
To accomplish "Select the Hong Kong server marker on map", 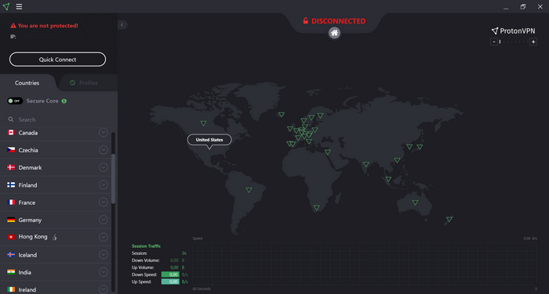I will [397, 160].
